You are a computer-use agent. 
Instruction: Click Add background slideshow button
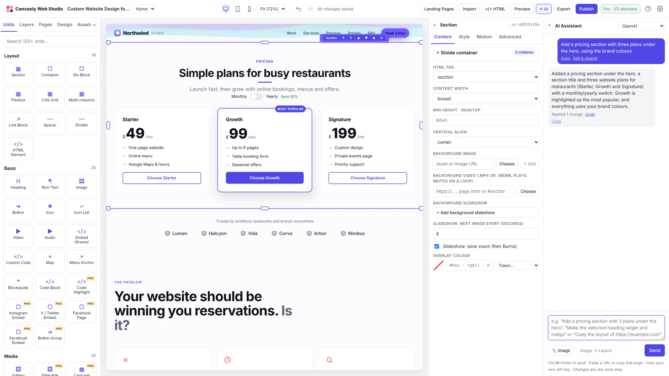486,213
